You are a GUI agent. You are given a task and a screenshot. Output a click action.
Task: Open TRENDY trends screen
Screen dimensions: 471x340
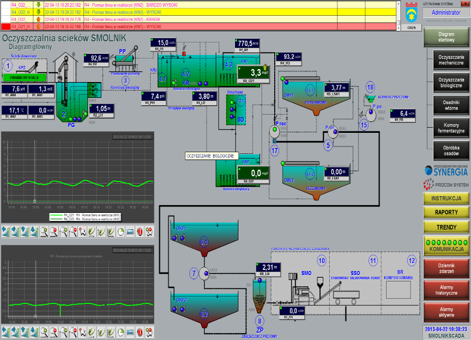point(446,228)
